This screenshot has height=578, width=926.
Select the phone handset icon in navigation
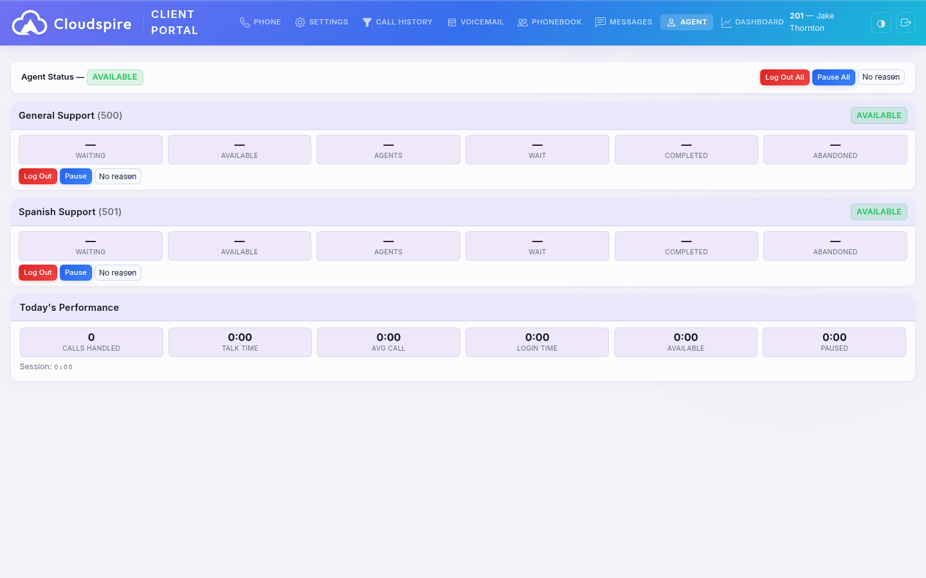point(245,22)
